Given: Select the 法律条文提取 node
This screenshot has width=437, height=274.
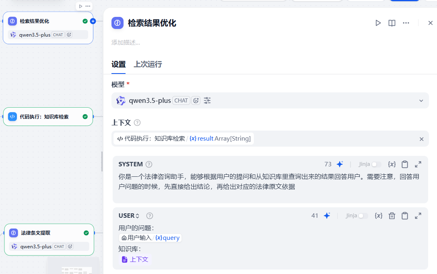Looking at the screenshot, I should pyautogui.click(x=49, y=239).
